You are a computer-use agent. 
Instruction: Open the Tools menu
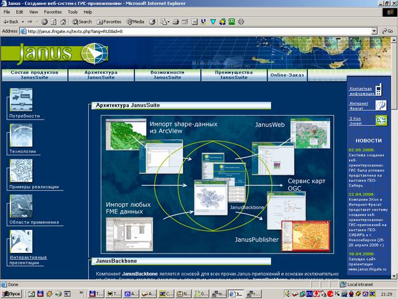point(73,12)
